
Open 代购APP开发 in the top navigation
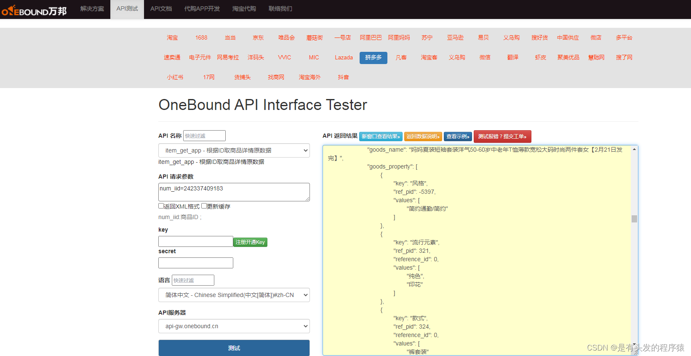pyautogui.click(x=202, y=8)
